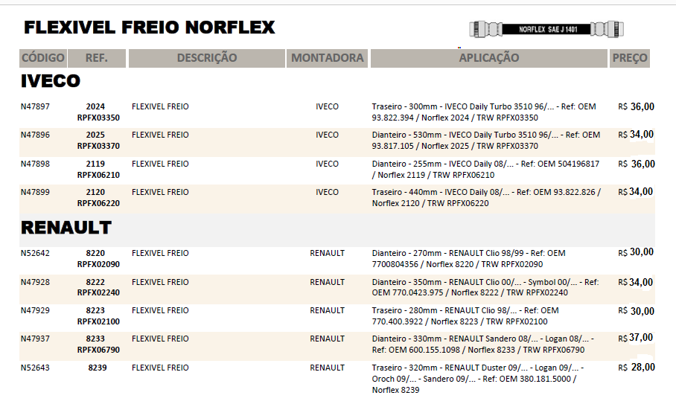Select the APLICAÇÃO column header
Image resolution: width=676 pixels, height=407 pixels.
click(488, 58)
